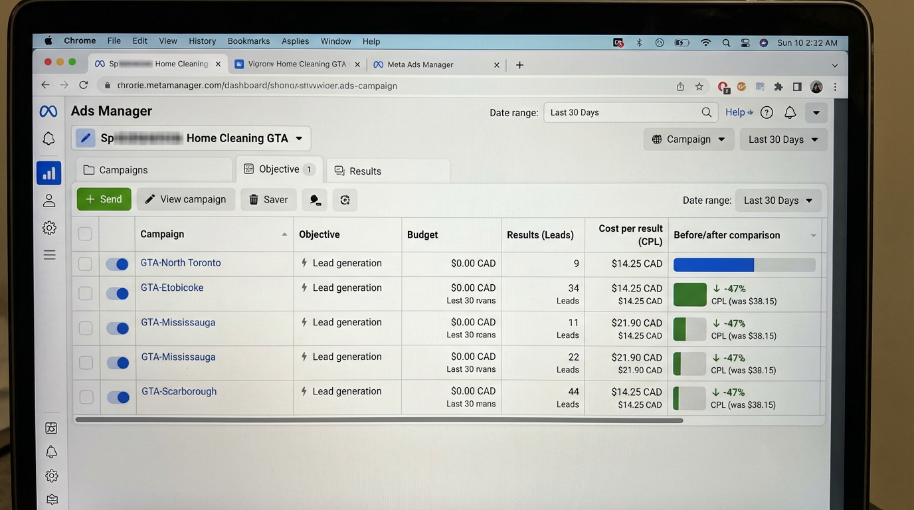Click the Date range search input field
The height and width of the screenshot is (510, 914).
coord(630,112)
